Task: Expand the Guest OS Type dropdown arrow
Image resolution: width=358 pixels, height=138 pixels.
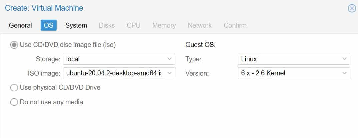Action: 344,59
